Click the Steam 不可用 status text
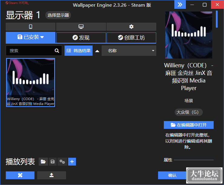Screen dimensions: 224x185 click(17, 3)
